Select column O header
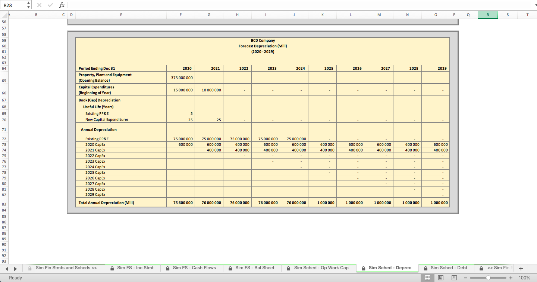Image resolution: width=537 pixels, height=282 pixels. tap(436, 15)
